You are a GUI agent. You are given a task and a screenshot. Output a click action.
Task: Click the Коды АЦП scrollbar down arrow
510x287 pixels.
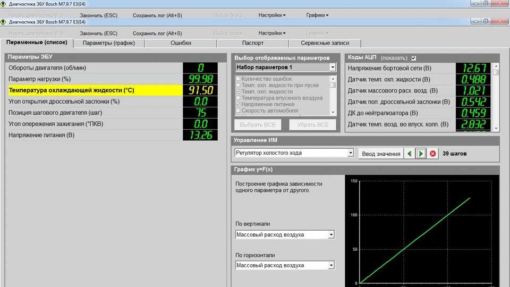coord(496,128)
